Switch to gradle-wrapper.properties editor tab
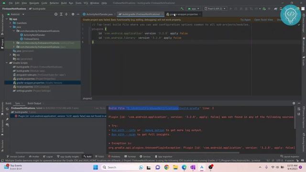The image size is (306, 172). tap(184, 14)
